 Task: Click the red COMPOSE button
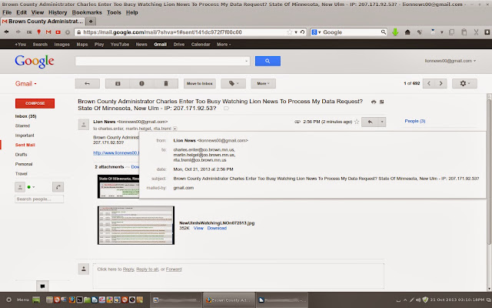click(35, 103)
